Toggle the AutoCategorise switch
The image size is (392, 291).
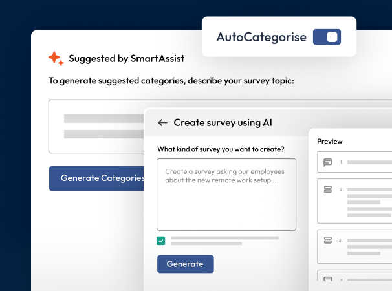coord(327,37)
